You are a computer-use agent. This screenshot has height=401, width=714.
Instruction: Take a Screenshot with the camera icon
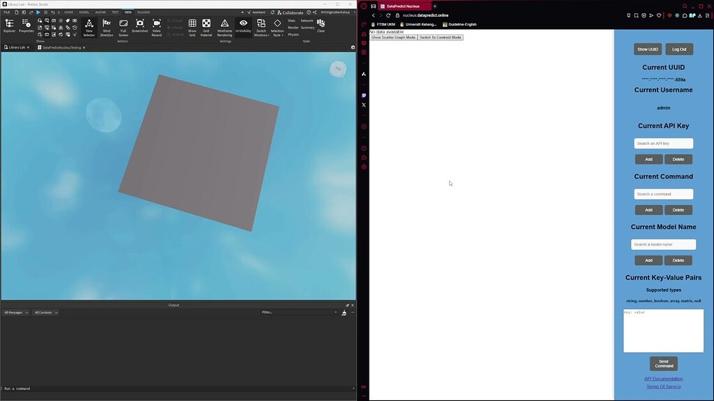(139, 26)
